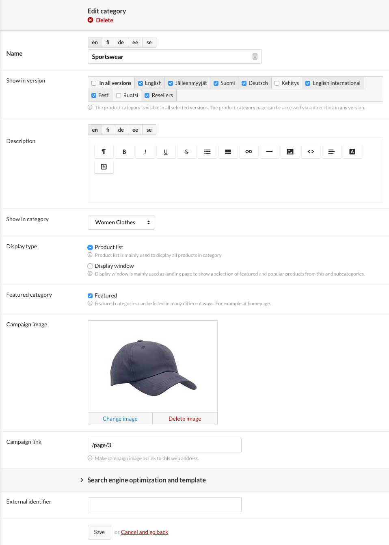This screenshot has width=389, height=545.
Task: Uncheck the Featured category checkbox
Action: pos(90,296)
